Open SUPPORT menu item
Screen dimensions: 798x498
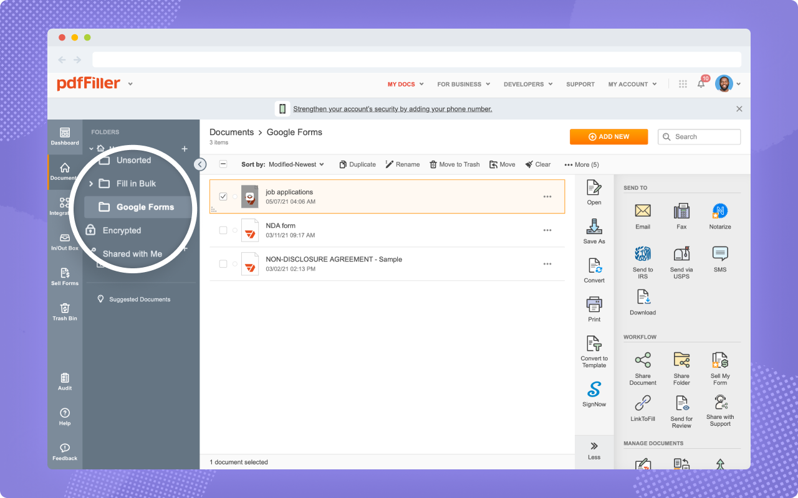pos(580,84)
